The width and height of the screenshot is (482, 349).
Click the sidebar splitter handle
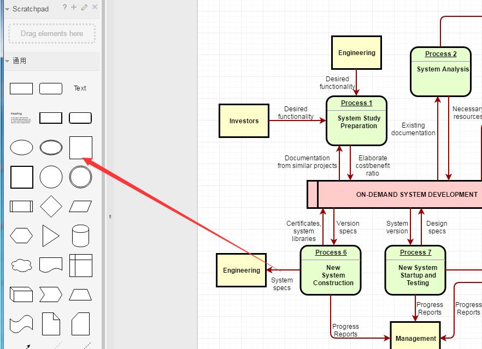coord(110,216)
